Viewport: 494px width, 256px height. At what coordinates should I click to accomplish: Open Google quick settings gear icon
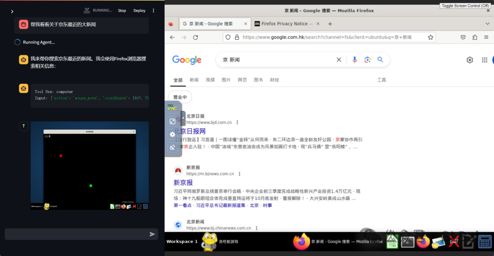[x=470, y=60]
